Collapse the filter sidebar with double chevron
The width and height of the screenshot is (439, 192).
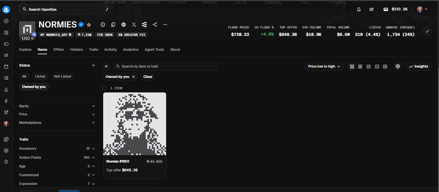(x=106, y=67)
